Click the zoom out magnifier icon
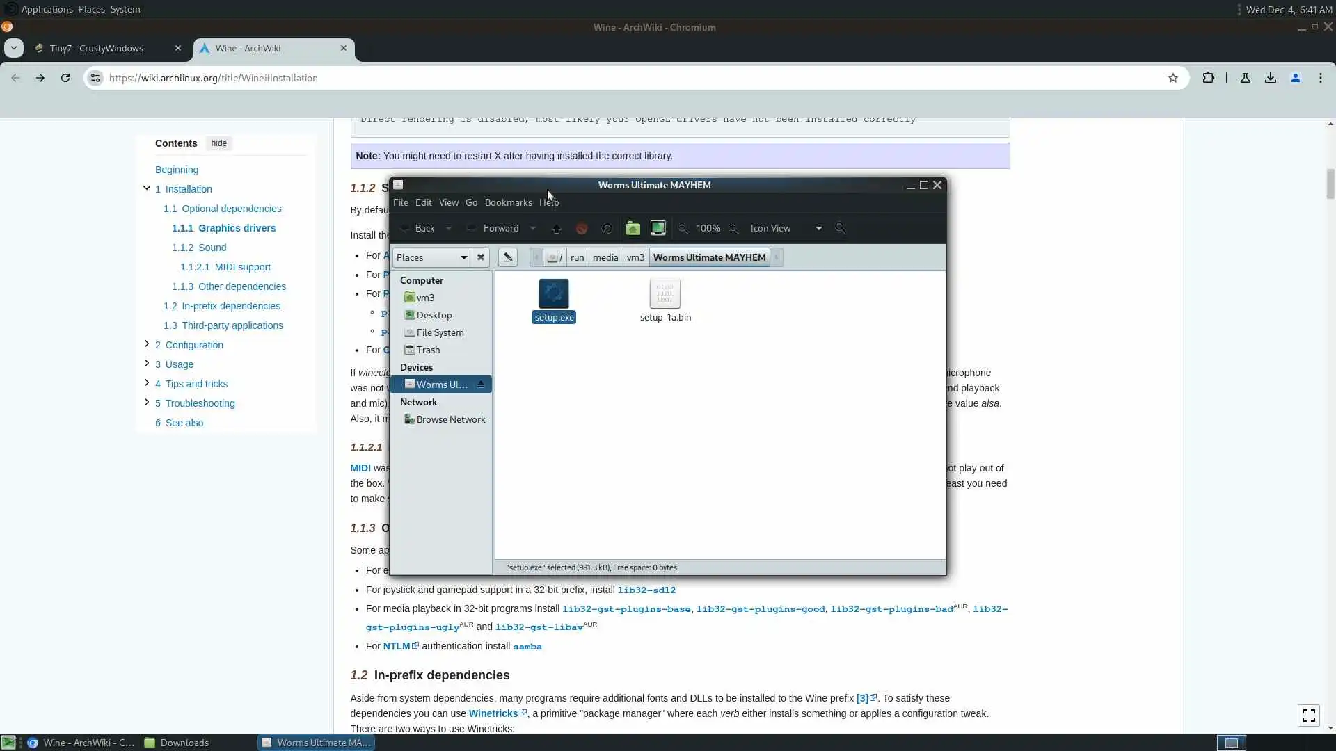 point(683,228)
